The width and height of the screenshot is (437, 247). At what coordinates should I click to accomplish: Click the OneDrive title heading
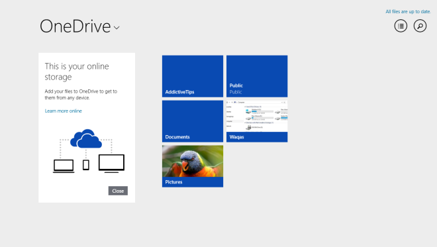(x=75, y=26)
